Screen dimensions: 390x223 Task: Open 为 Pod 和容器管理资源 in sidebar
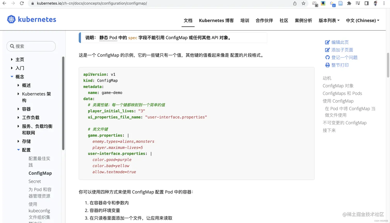pyautogui.click(x=40, y=193)
